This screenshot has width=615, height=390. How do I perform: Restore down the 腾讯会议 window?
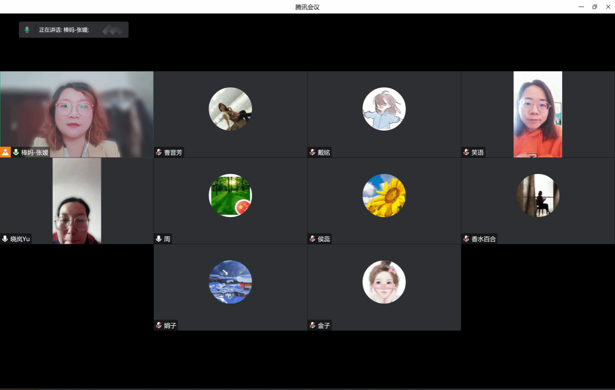pyautogui.click(x=595, y=7)
